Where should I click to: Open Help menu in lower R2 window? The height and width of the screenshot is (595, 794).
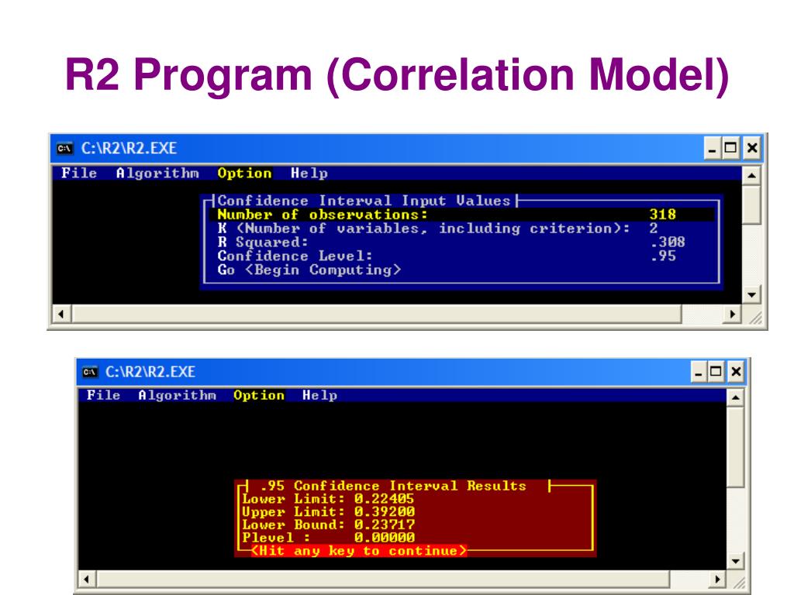coord(319,395)
